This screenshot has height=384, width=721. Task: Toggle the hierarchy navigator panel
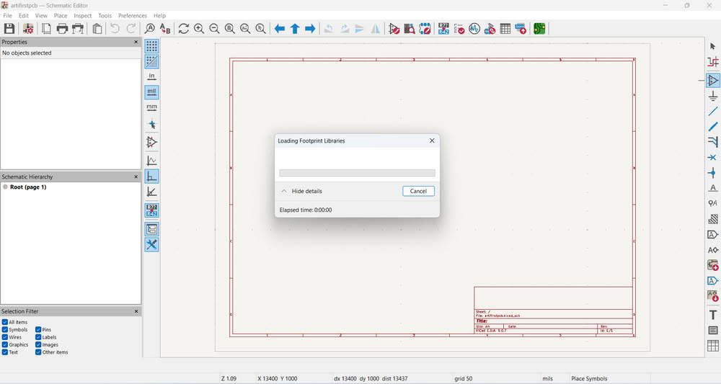click(x=151, y=229)
